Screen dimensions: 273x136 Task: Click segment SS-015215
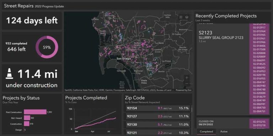pos(259,122)
